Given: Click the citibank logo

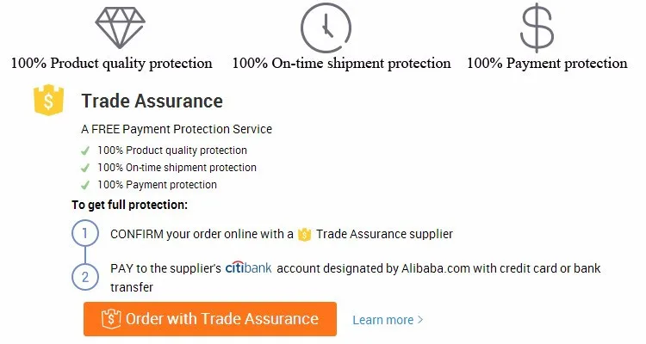Looking at the screenshot, I should coord(248,268).
